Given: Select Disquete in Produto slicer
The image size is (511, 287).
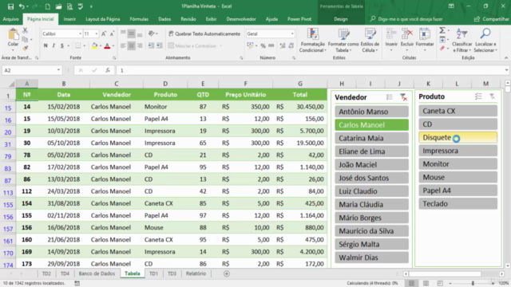Looking at the screenshot, I should [x=458, y=137].
